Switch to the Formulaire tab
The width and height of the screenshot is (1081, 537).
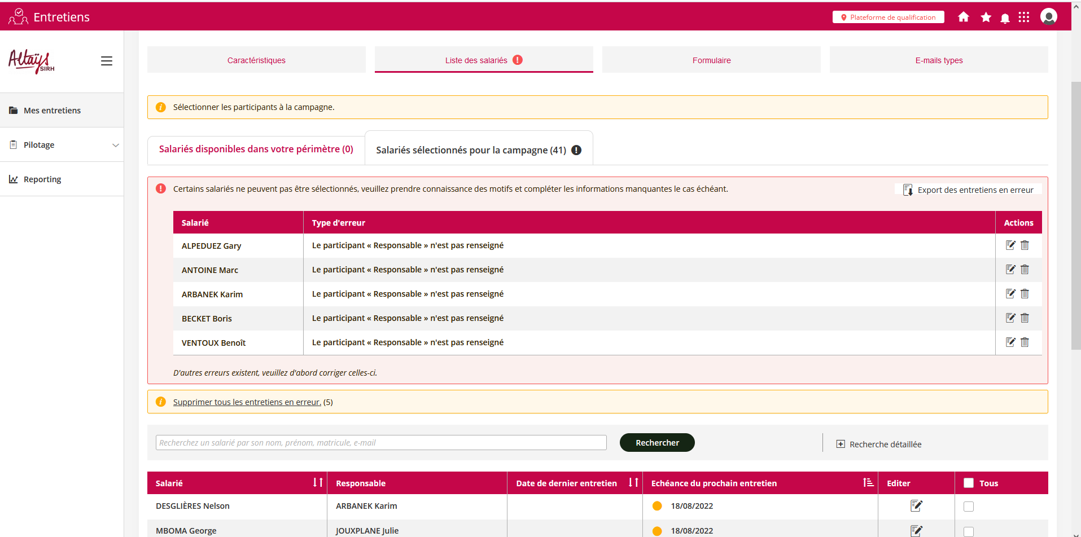pos(711,60)
